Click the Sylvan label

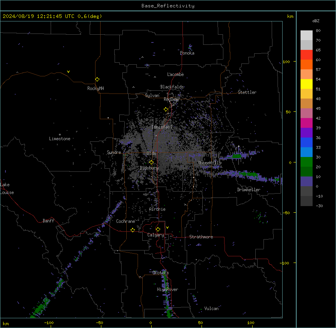(x=152, y=95)
